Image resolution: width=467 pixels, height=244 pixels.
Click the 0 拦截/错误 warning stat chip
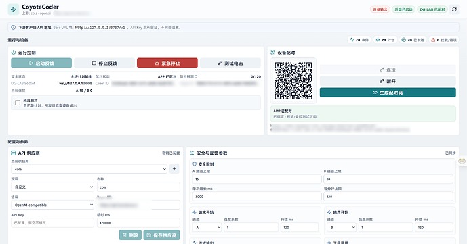(444, 40)
